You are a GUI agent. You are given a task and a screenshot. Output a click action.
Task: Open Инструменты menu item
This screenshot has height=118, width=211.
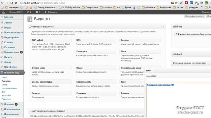11,114
